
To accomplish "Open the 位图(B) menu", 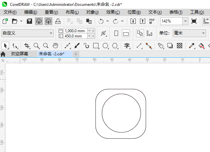I will click(134, 12).
